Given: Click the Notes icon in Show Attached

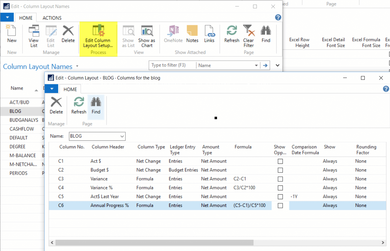Looking at the screenshot, I should [192, 34].
